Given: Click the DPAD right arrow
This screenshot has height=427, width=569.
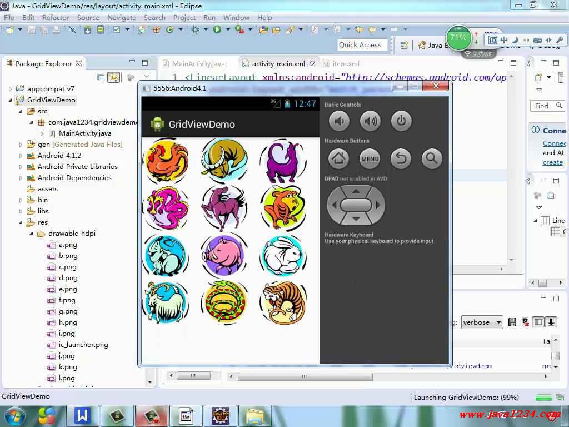Looking at the screenshot, I should (378, 205).
